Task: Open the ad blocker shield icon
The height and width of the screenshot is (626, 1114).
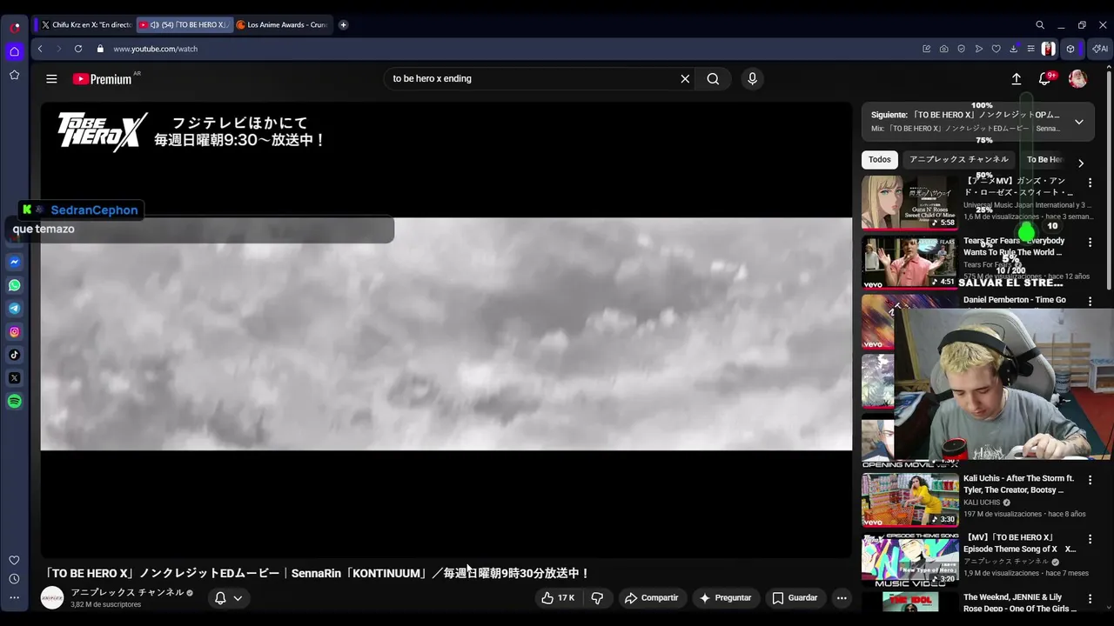Action: point(962,49)
